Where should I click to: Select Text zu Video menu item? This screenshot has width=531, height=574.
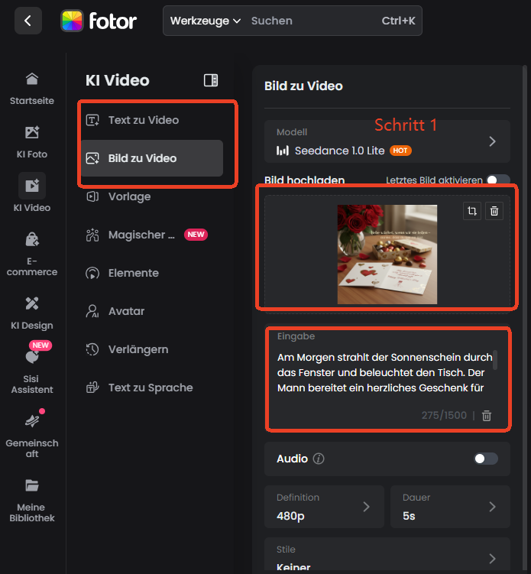(x=144, y=120)
